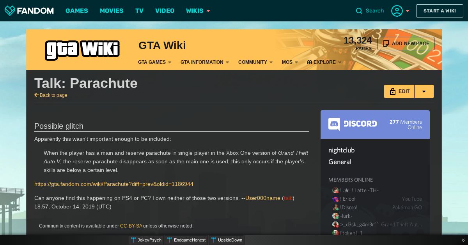Click the YouTube activity label
Image resolution: width=468 pixels, height=245 pixels.
(412, 199)
